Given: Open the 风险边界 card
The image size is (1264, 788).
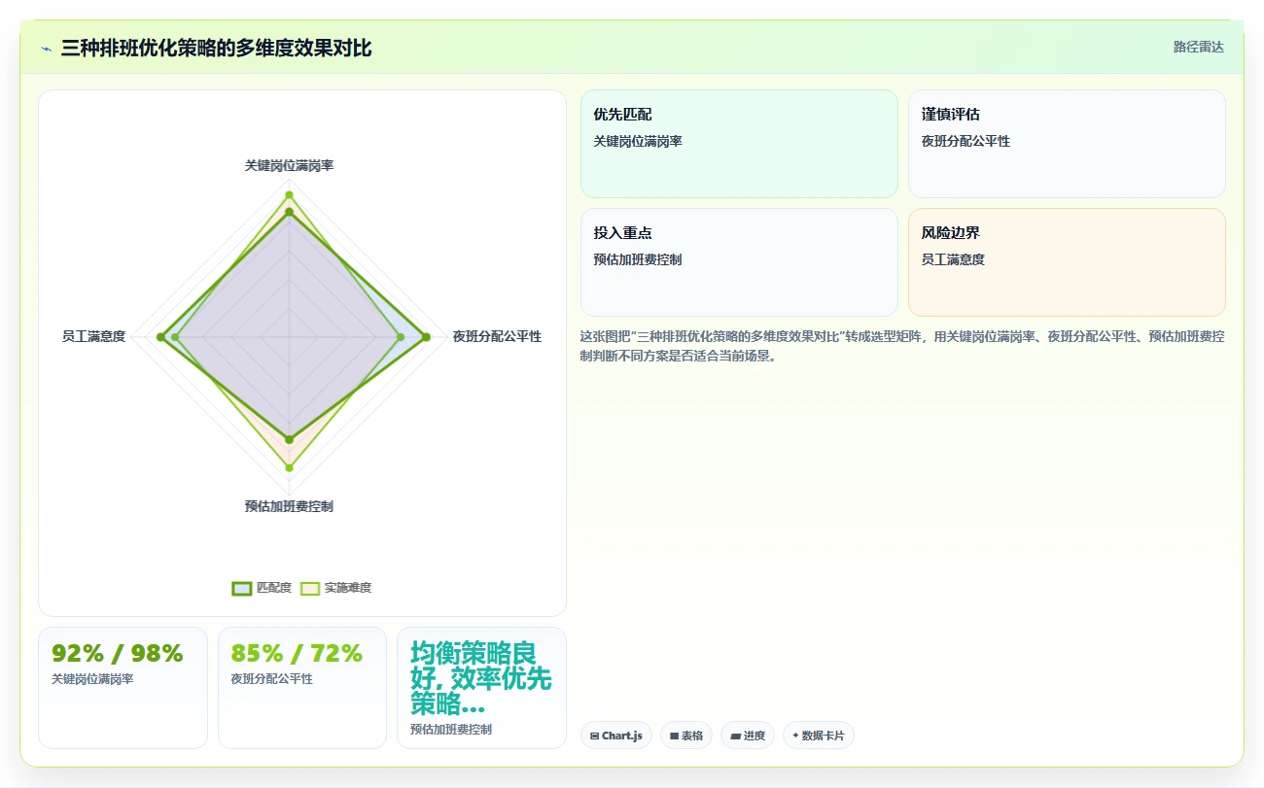Looking at the screenshot, I should (x=1067, y=262).
